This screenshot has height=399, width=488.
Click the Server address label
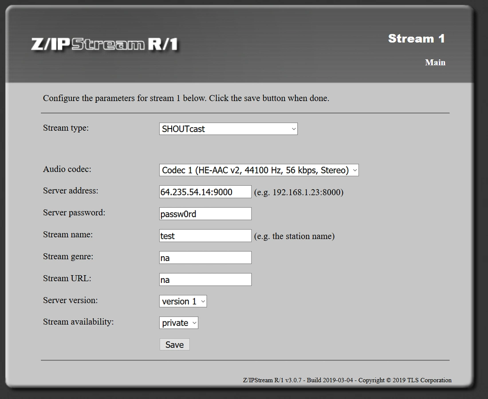71,191
